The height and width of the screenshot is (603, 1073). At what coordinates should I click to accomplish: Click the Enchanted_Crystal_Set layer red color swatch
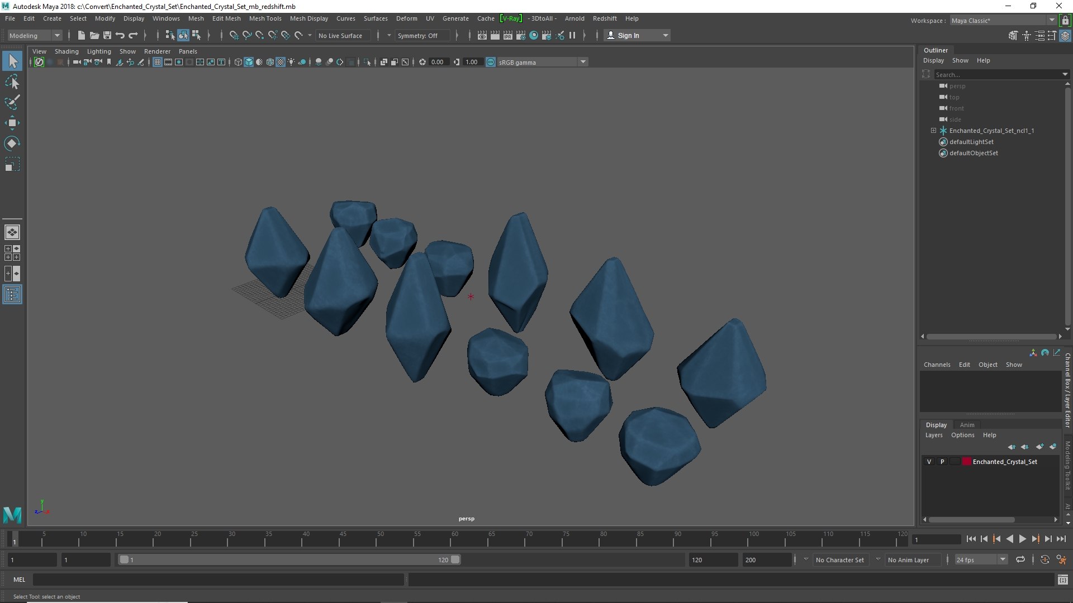pos(966,462)
